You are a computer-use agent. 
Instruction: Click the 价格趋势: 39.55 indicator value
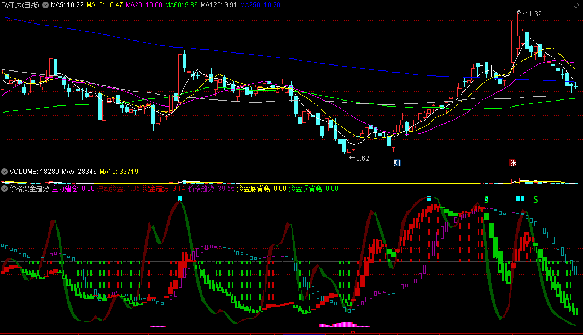click(x=211, y=189)
